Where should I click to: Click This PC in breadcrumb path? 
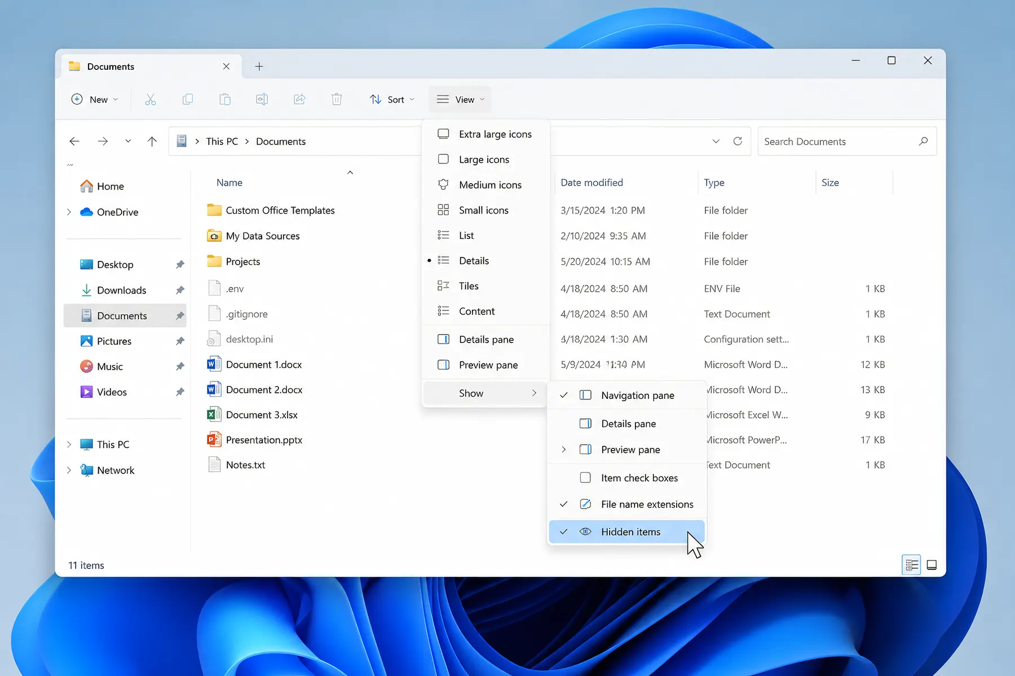(222, 141)
